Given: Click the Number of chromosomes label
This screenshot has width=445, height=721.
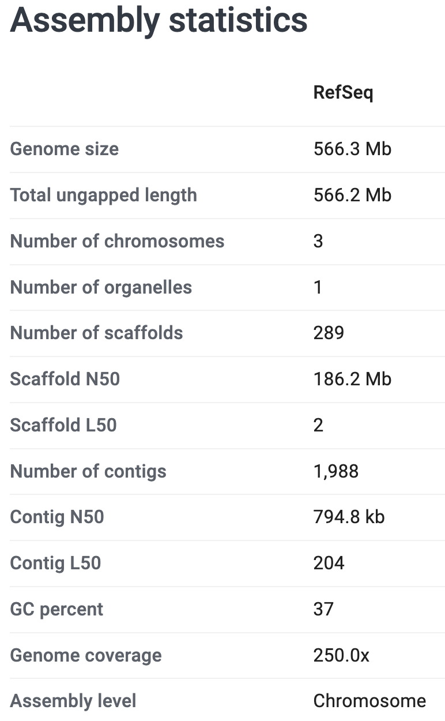Looking at the screenshot, I should 117,241.
